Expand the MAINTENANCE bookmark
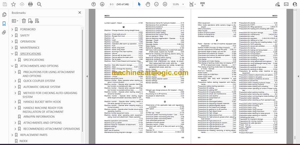 click(12, 48)
